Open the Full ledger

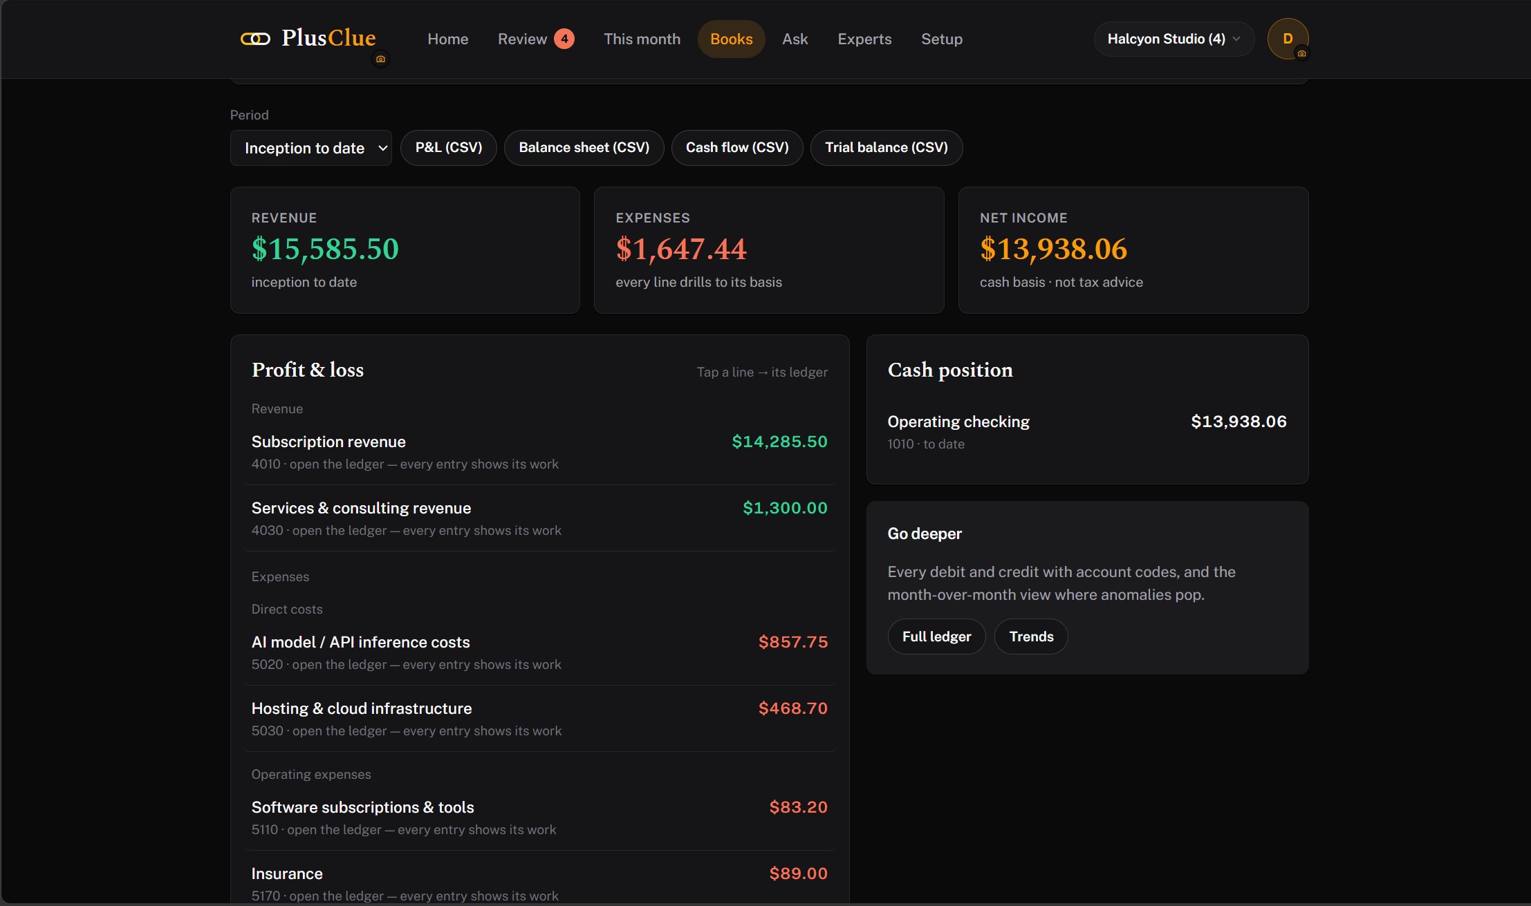pyautogui.click(x=937, y=636)
